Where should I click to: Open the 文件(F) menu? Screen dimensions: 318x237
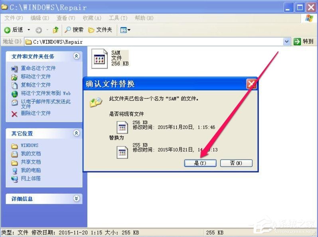[x=14, y=18]
